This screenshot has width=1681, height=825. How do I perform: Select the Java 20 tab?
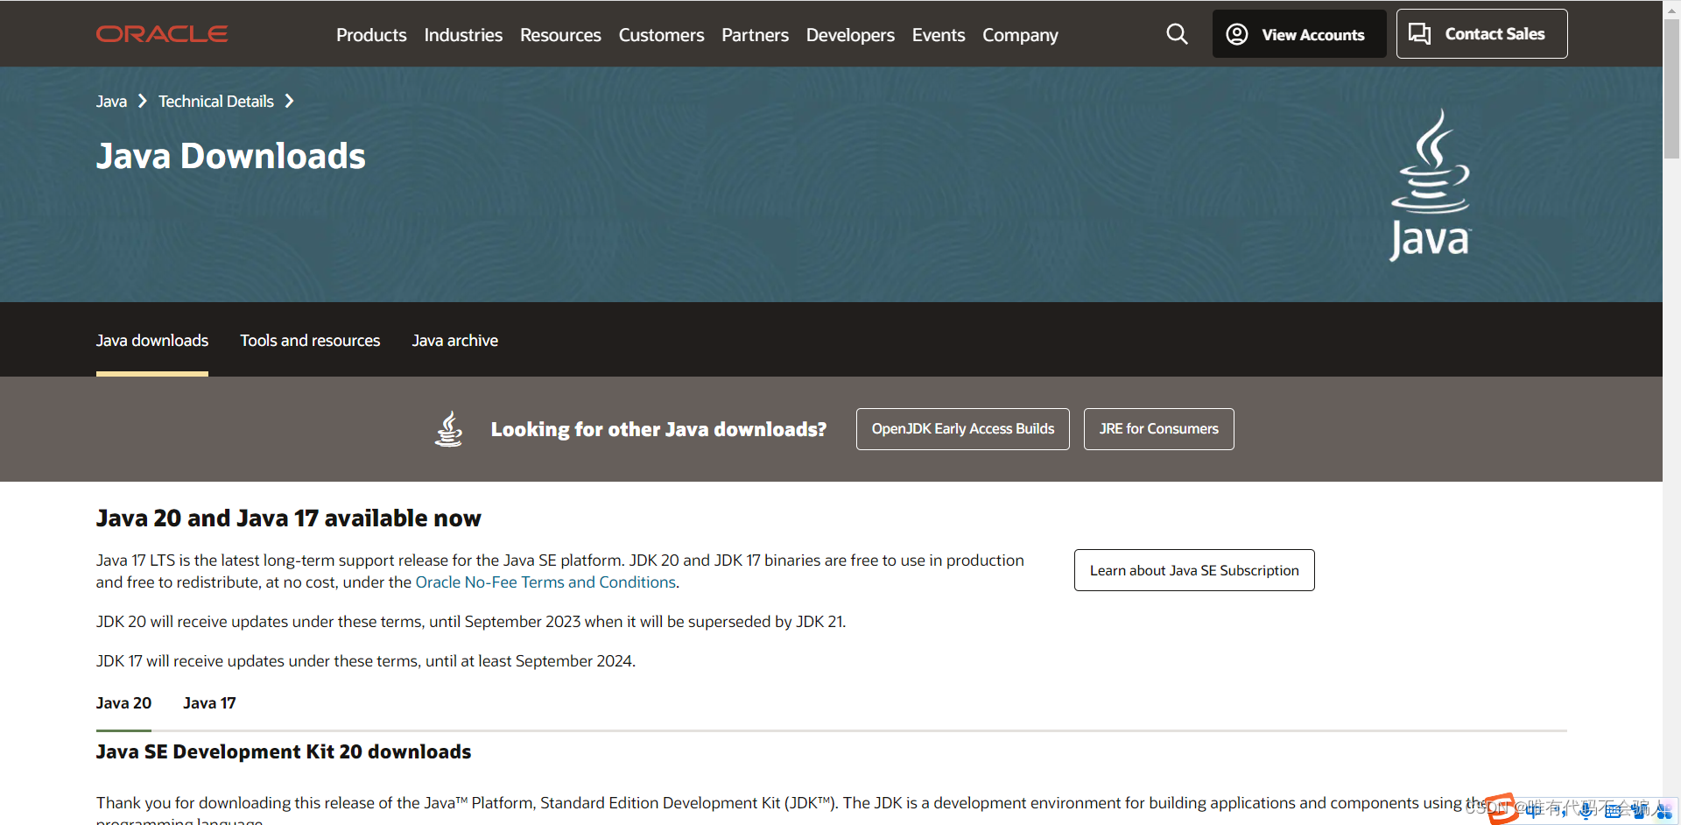click(x=123, y=703)
